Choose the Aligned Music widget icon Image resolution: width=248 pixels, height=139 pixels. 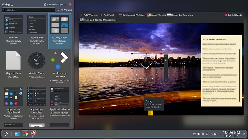click(x=13, y=61)
